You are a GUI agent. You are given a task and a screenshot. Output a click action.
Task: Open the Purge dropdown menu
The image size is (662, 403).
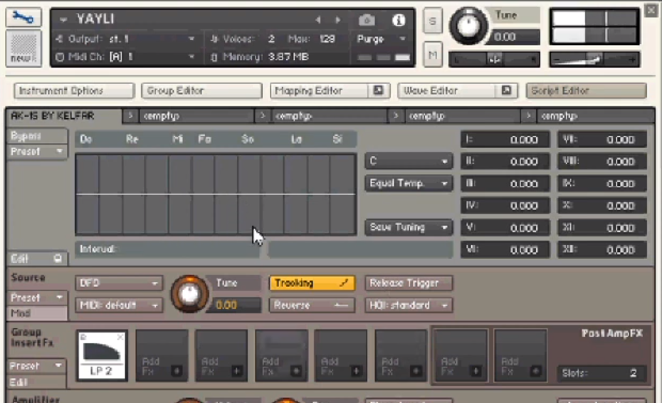point(382,39)
